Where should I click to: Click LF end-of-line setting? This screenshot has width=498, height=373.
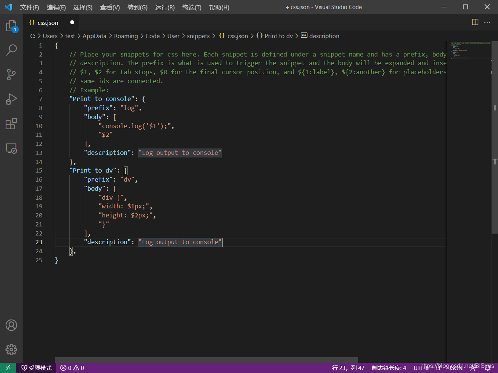439,368
